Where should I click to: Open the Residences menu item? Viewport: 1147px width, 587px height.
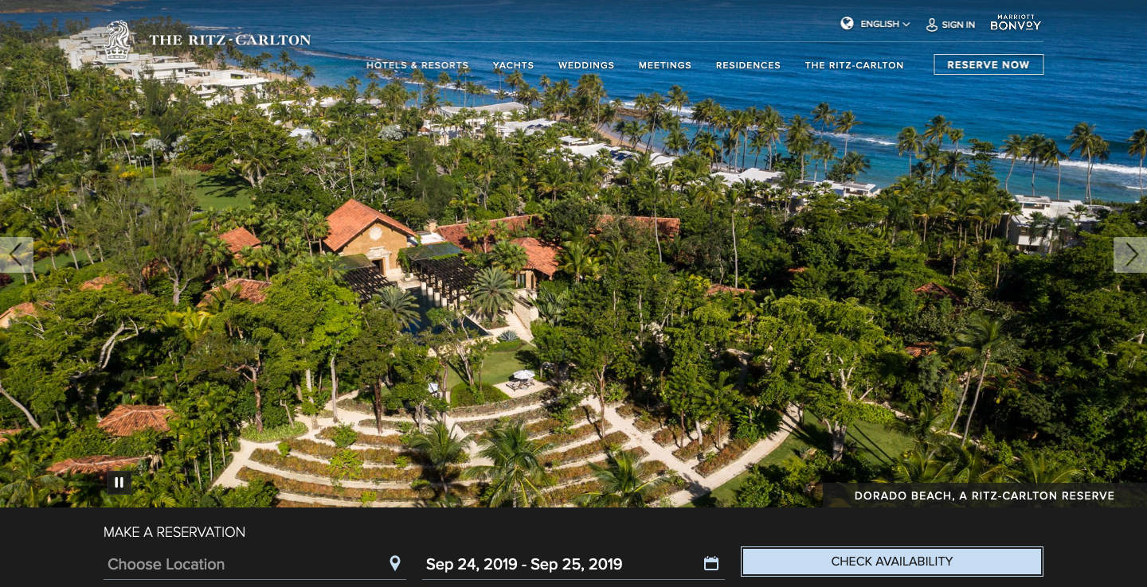point(748,65)
